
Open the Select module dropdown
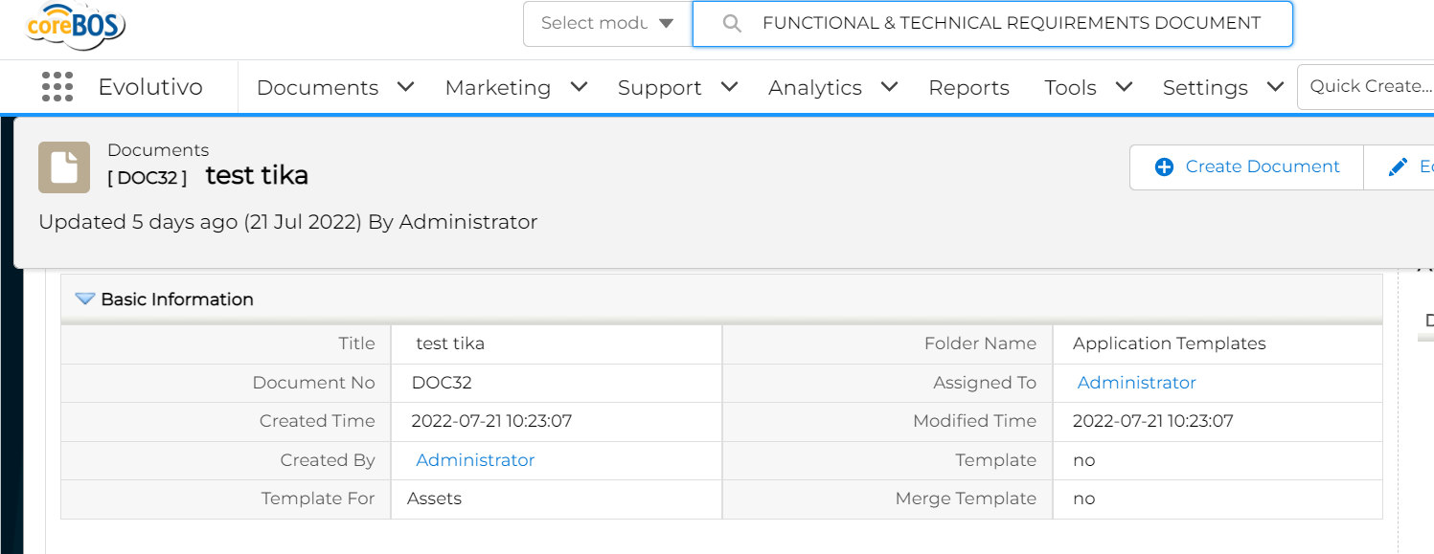click(607, 24)
